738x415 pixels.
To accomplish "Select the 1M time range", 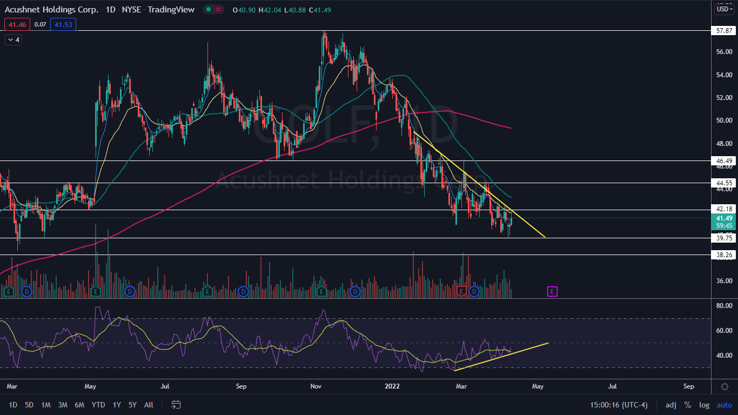I will click(46, 405).
